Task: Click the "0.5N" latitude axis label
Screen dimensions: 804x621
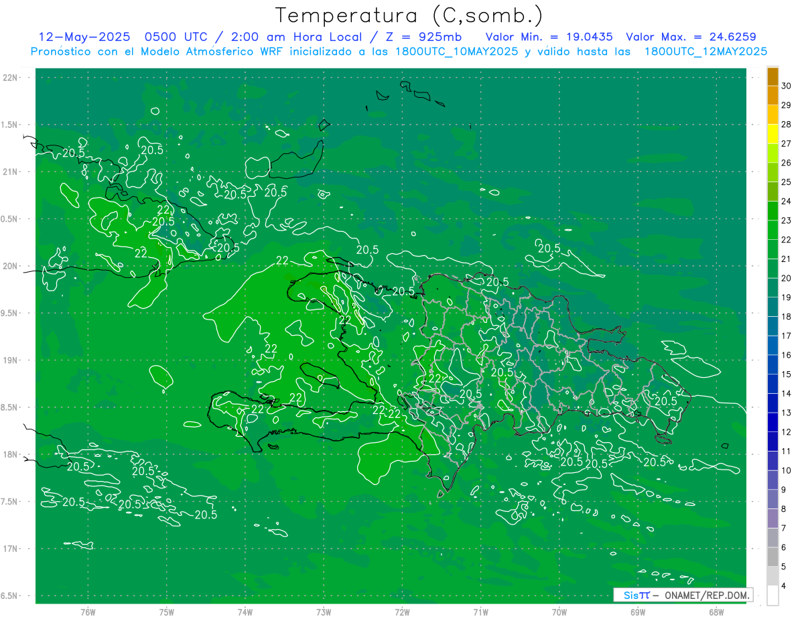Action: (11, 219)
